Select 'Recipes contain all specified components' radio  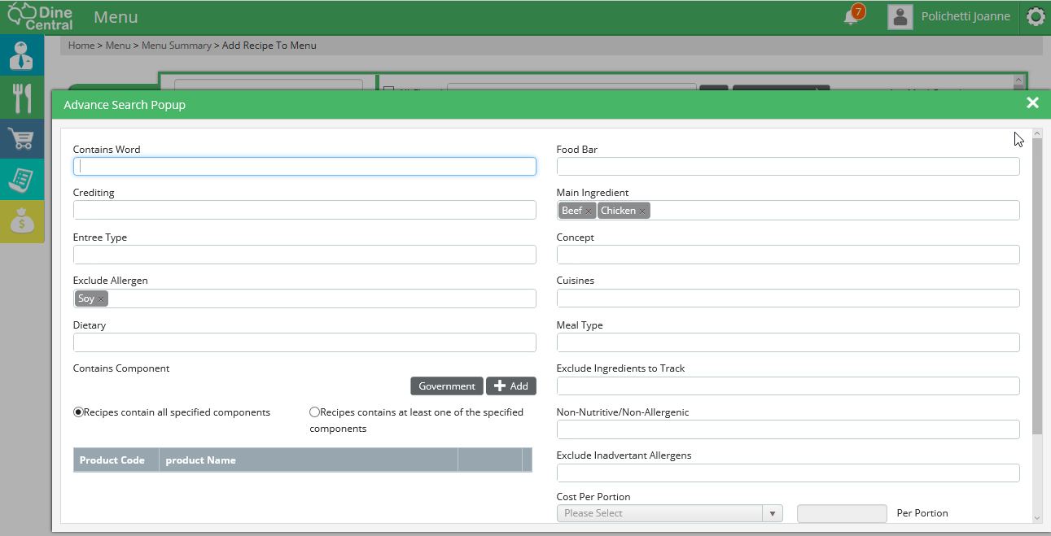[x=78, y=412]
